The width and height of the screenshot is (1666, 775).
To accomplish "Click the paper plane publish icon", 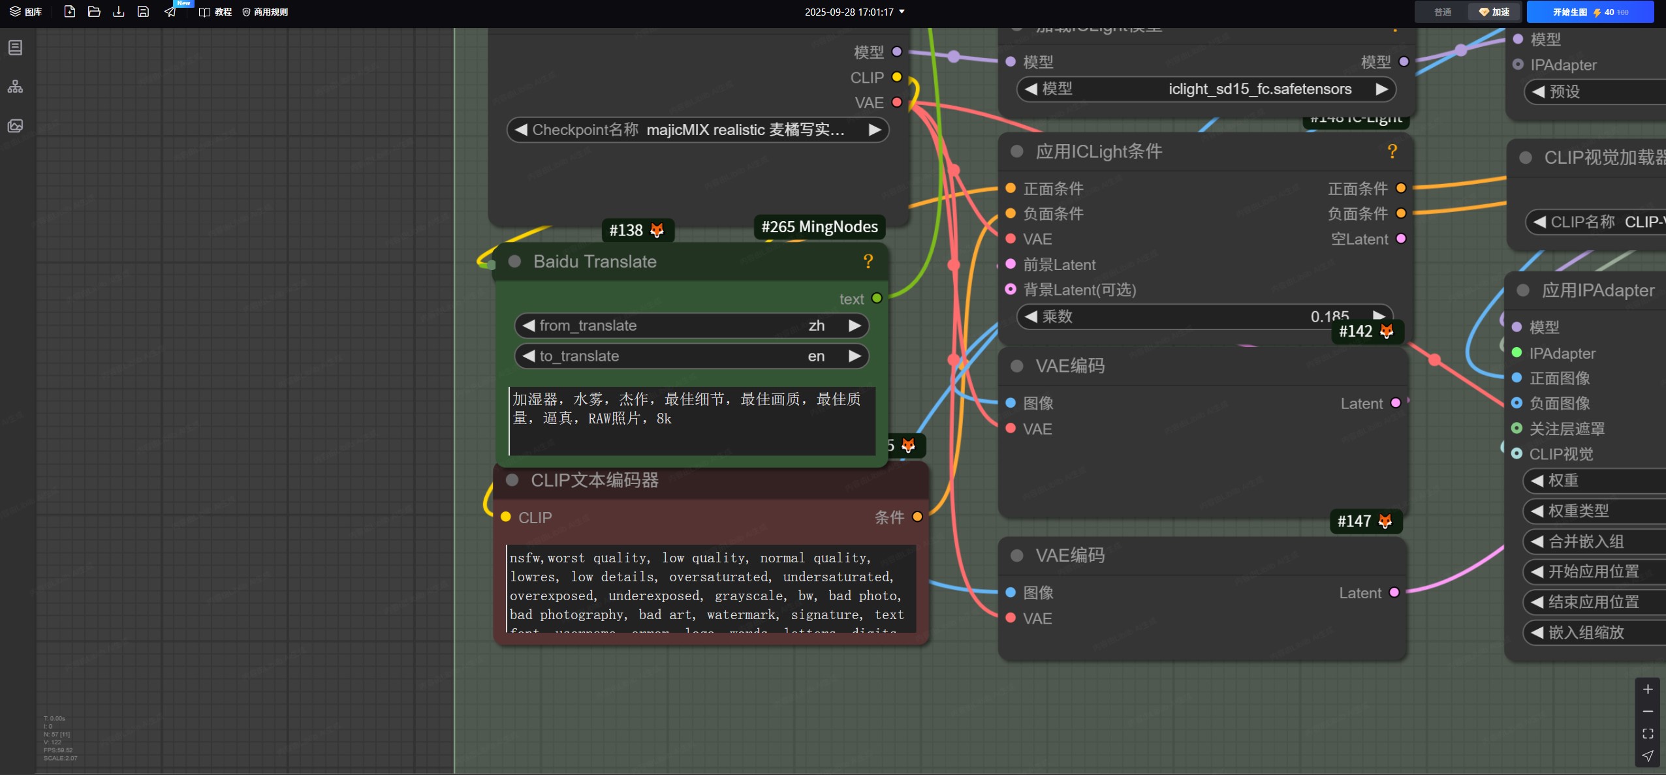I will (170, 12).
